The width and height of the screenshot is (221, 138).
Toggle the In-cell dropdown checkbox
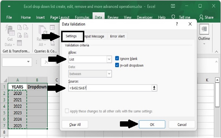pos(117,65)
